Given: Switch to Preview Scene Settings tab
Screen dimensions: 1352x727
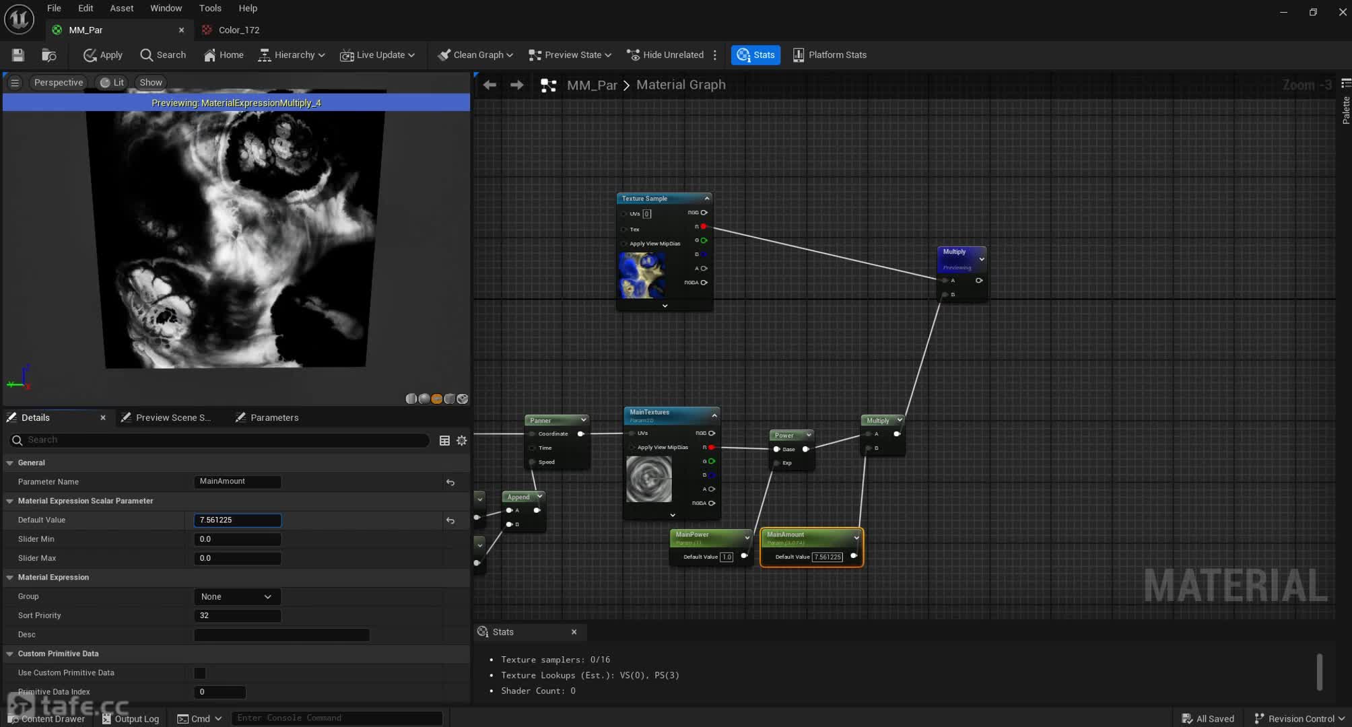Looking at the screenshot, I should (166, 417).
